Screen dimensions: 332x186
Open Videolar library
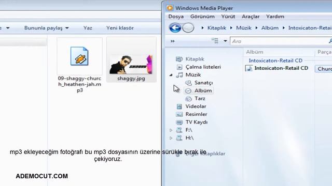point(196,106)
